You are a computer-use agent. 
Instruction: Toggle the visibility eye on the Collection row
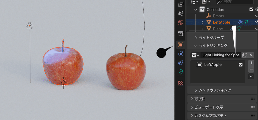[256, 9]
